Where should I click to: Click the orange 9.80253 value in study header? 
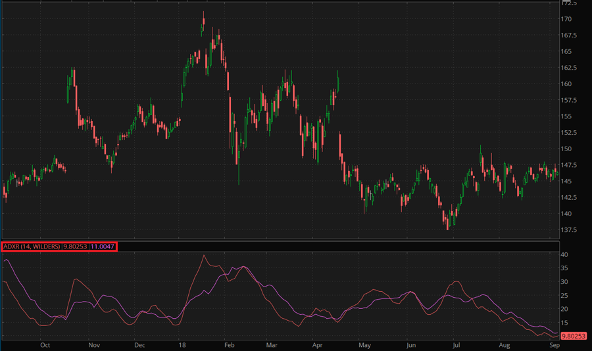(75, 246)
